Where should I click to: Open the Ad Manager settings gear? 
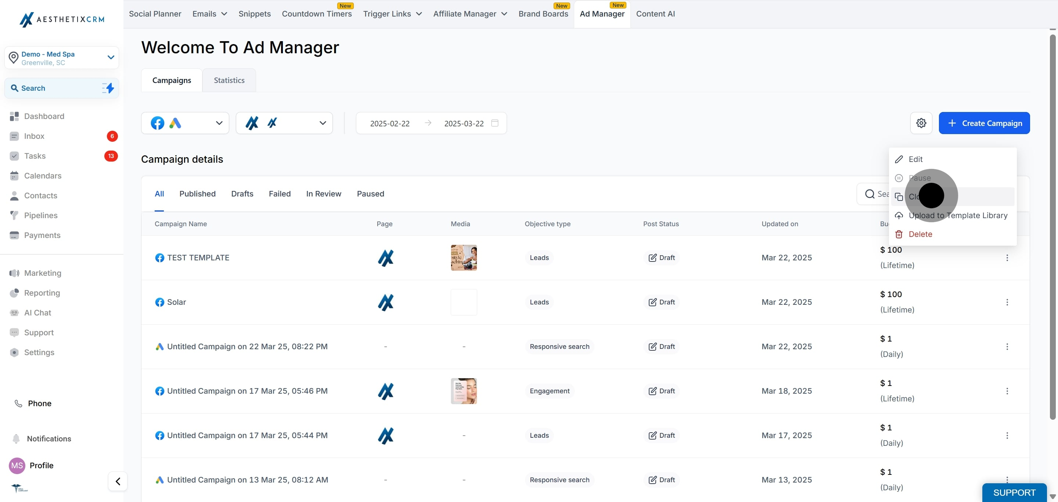[921, 123]
